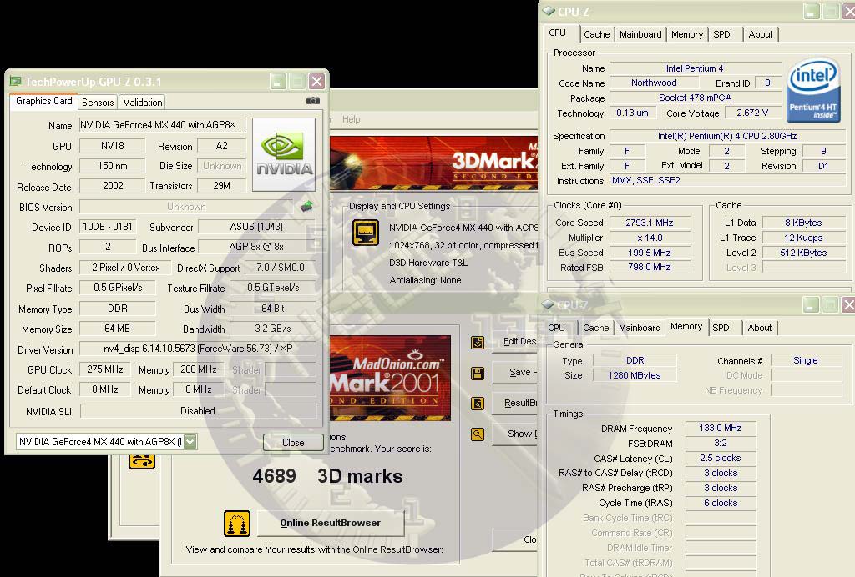Image resolution: width=855 pixels, height=577 pixels.
Task: Click the Intel Pentium 4 HT logo
Action: pos(813,90)
